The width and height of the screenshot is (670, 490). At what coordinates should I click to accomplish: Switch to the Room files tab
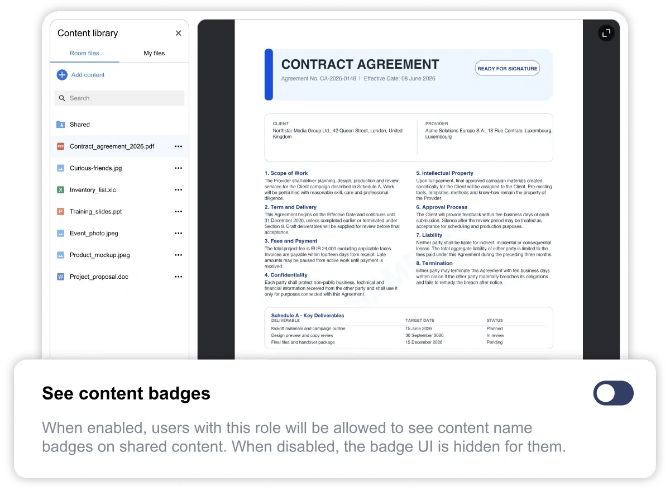84,53
